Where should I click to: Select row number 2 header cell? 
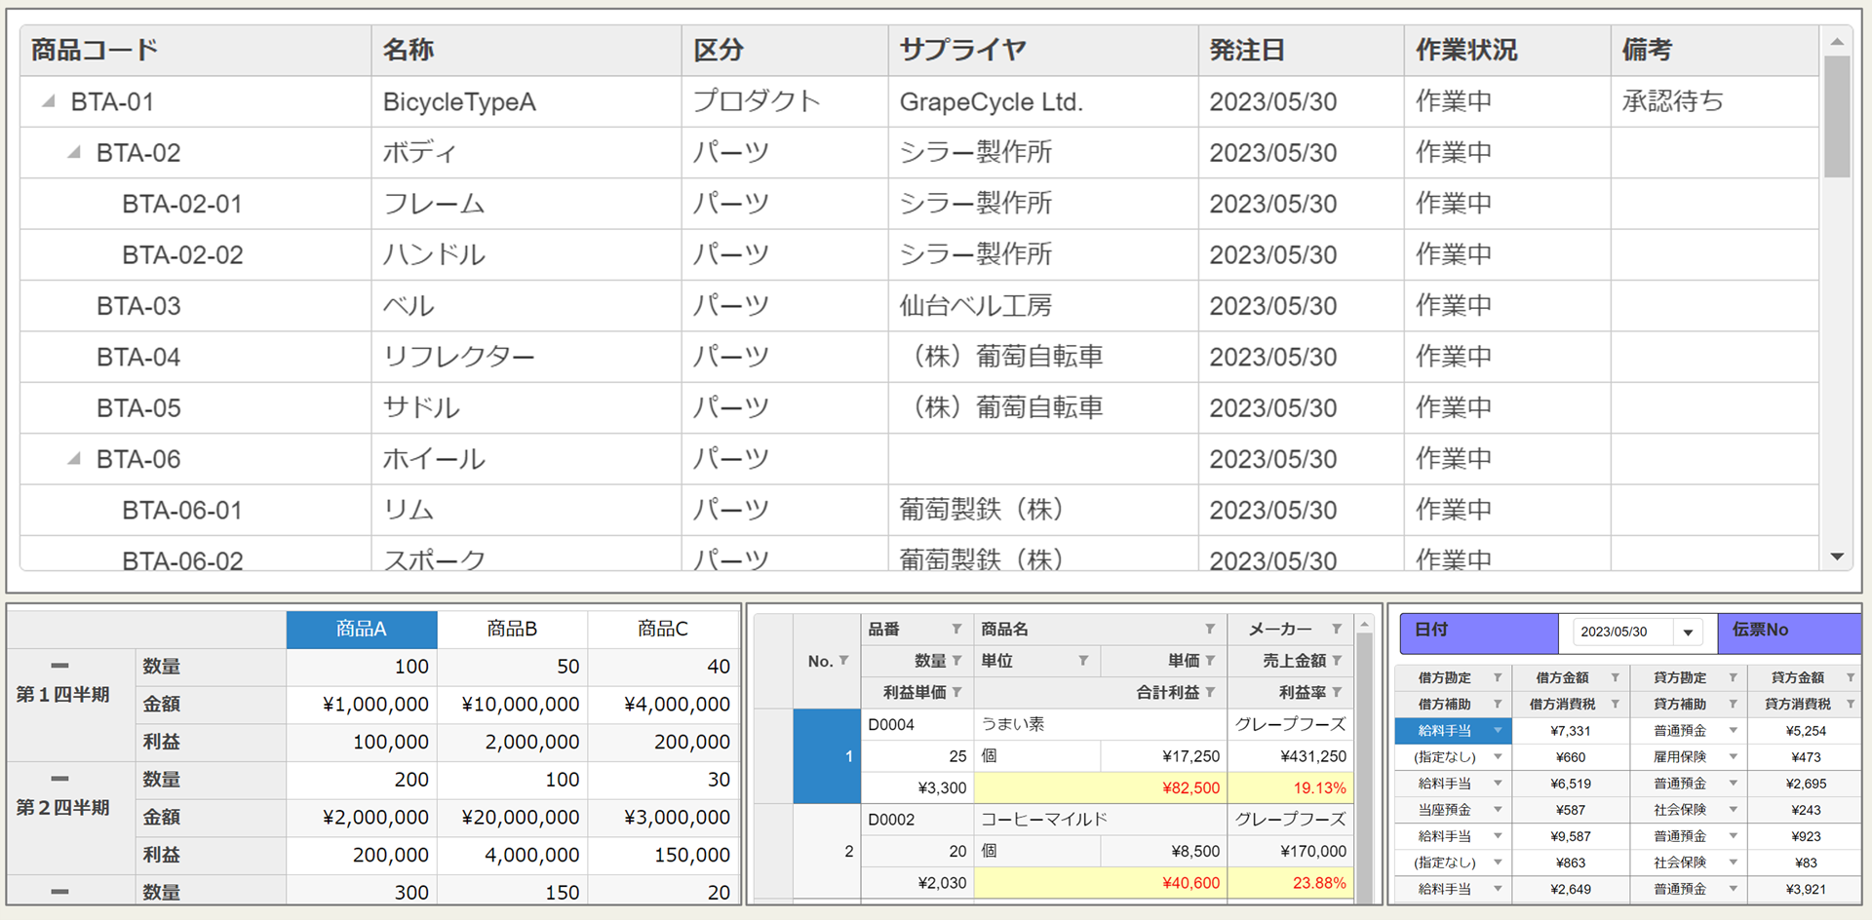click(827, 851)
